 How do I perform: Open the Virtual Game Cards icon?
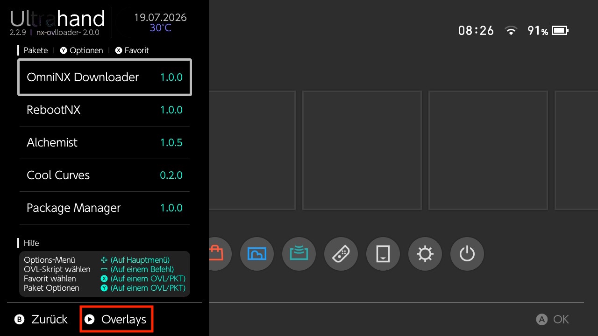coord(383,254)
